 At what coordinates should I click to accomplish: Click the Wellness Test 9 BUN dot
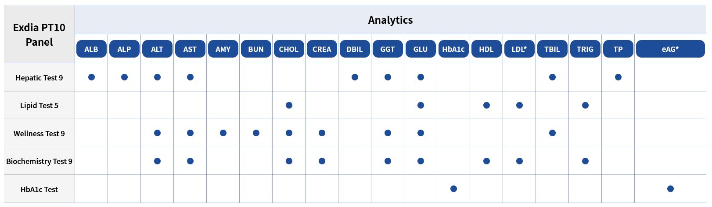pos(256,133)
